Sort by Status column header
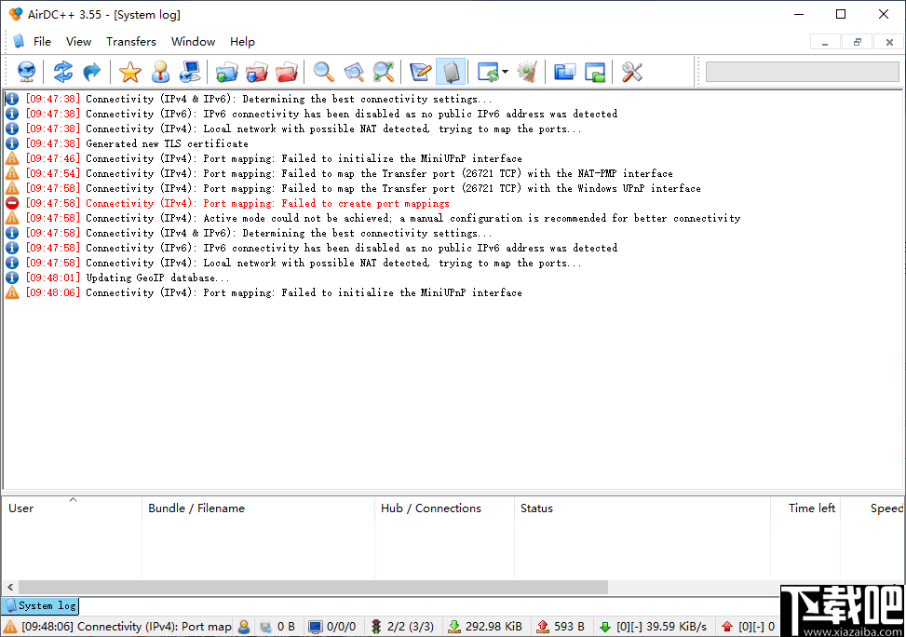 [x=642, y=508]
